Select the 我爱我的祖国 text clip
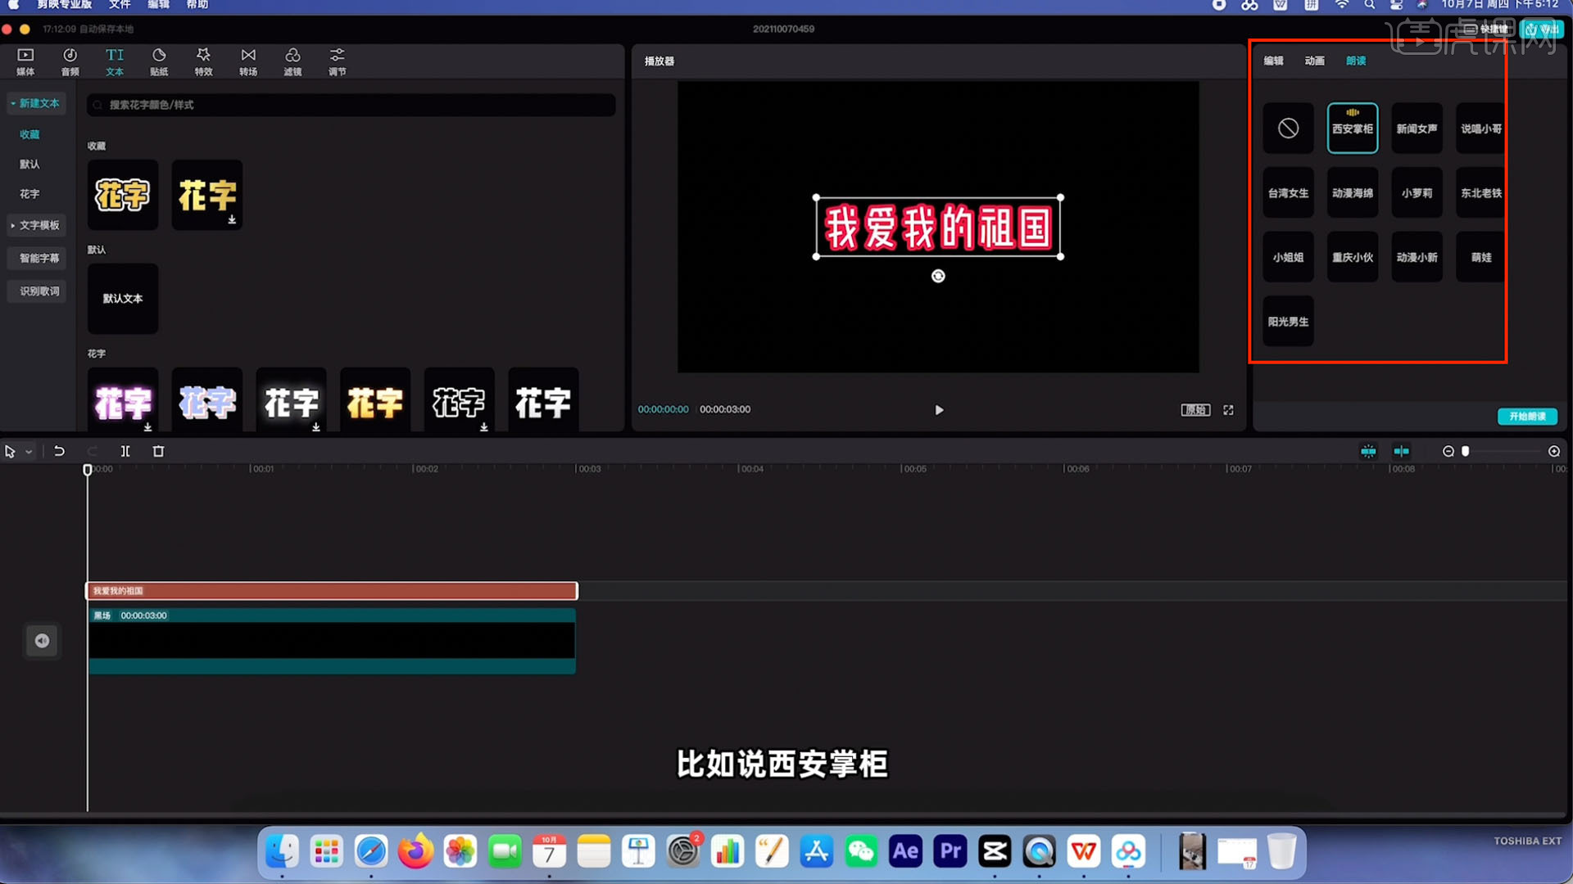 point(332,591)
